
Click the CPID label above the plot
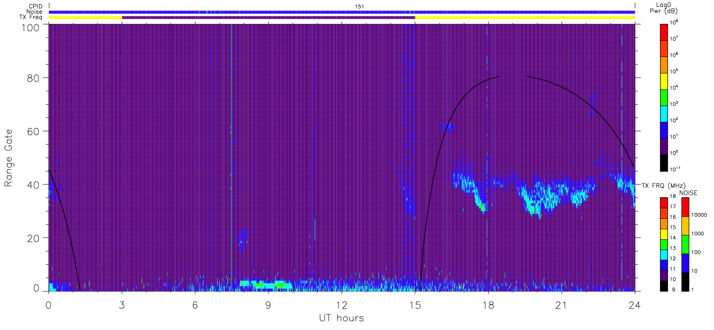tap(35, 6)
